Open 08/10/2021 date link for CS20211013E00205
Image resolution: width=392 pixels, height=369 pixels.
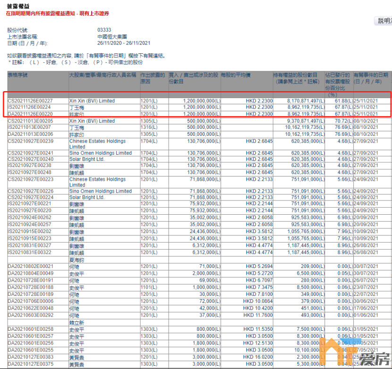click(x=366, y=121)
